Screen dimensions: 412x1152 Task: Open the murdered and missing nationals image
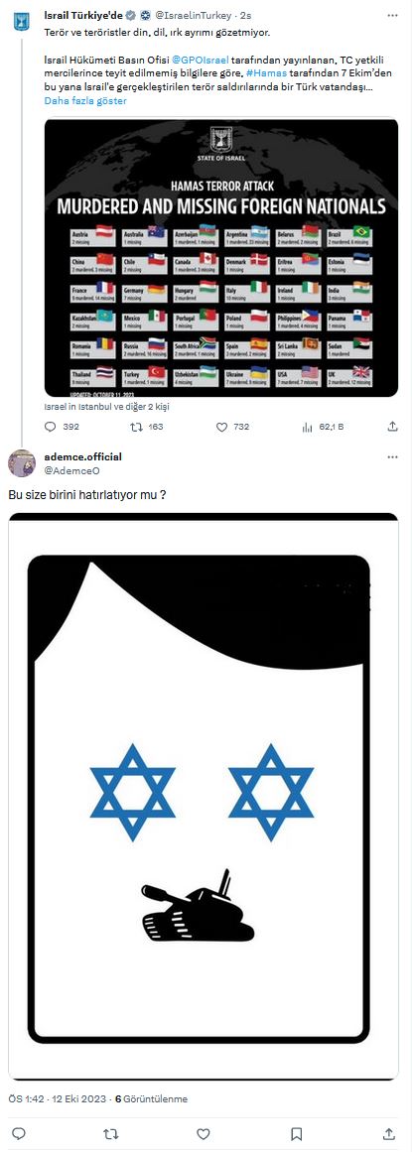click(x=221, y=257)
